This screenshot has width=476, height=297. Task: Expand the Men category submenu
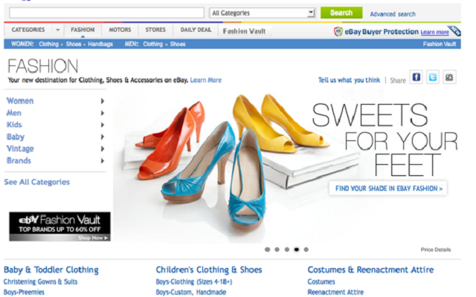point(102,113)
